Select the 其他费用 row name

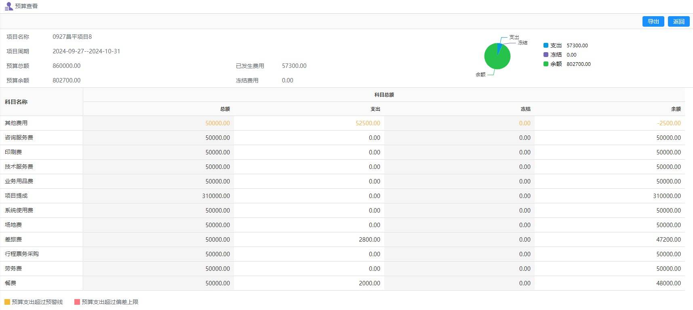pos(16,123)
